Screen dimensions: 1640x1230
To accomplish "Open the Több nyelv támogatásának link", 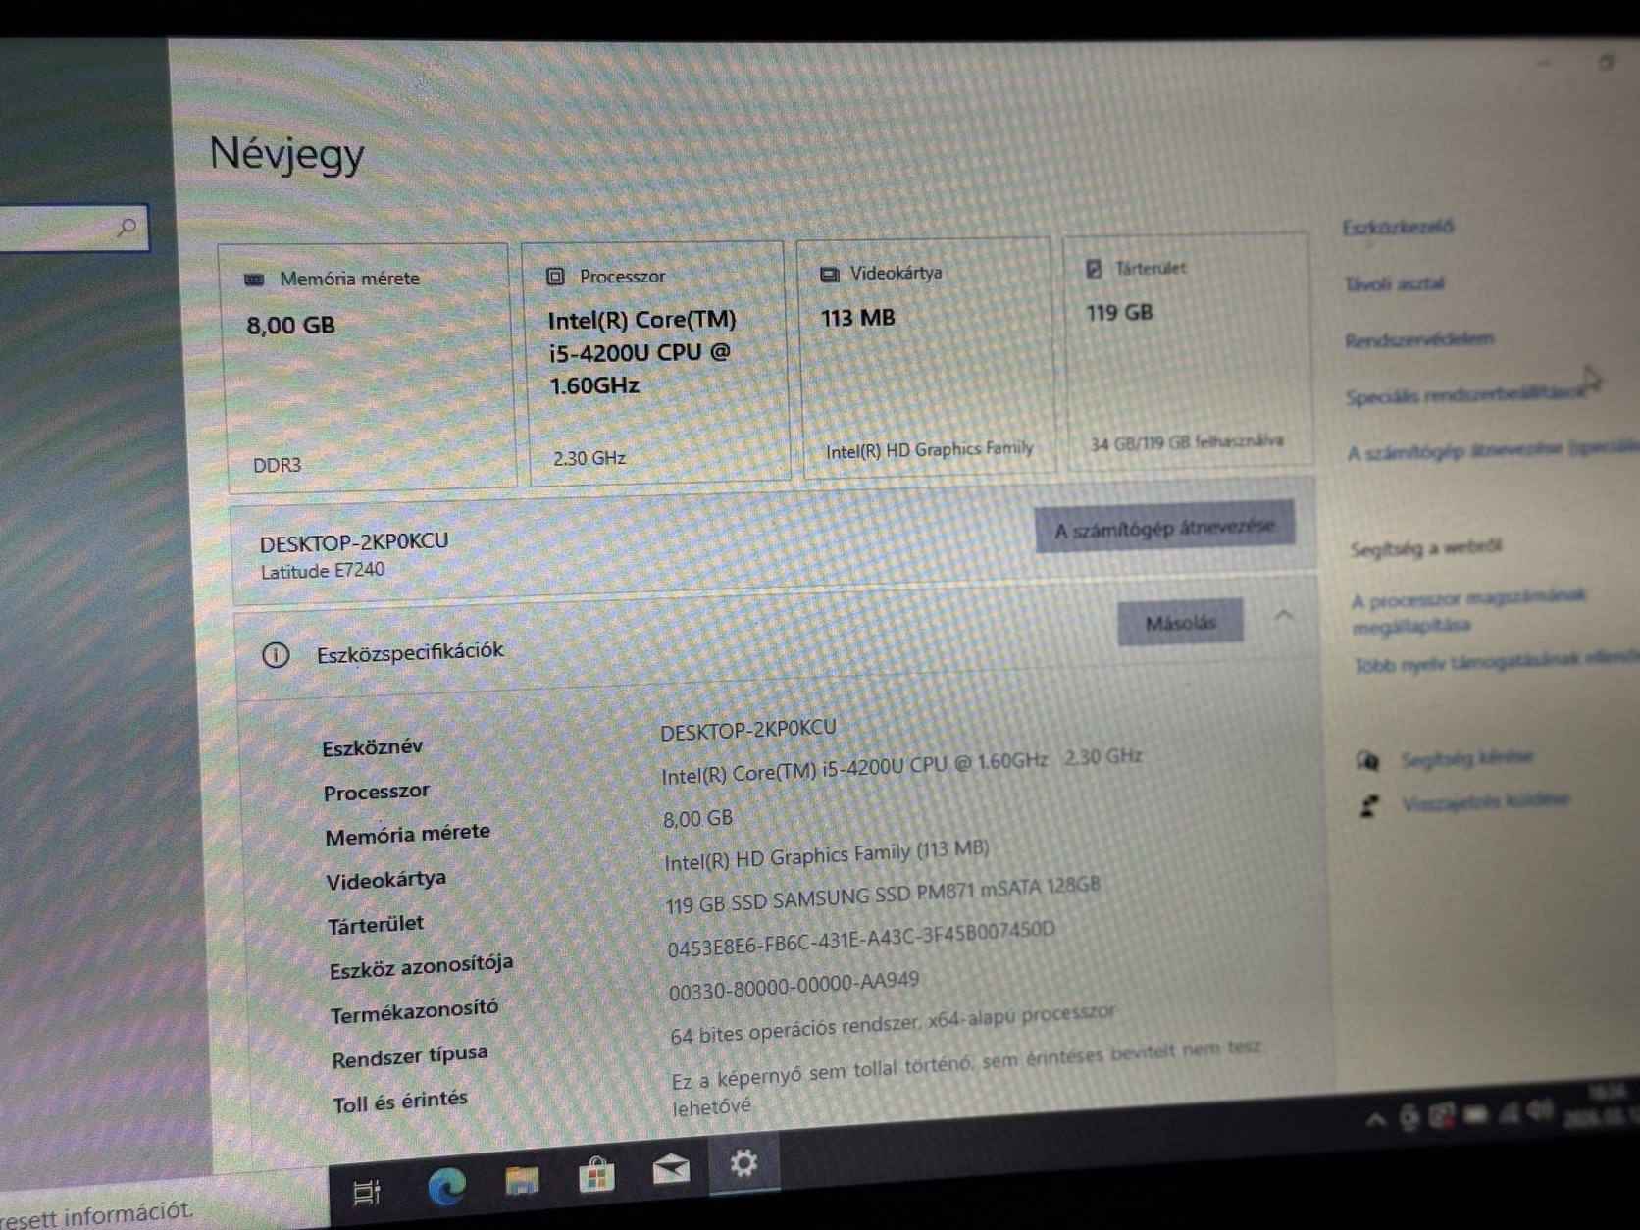I will click(x=1497, y=662).
